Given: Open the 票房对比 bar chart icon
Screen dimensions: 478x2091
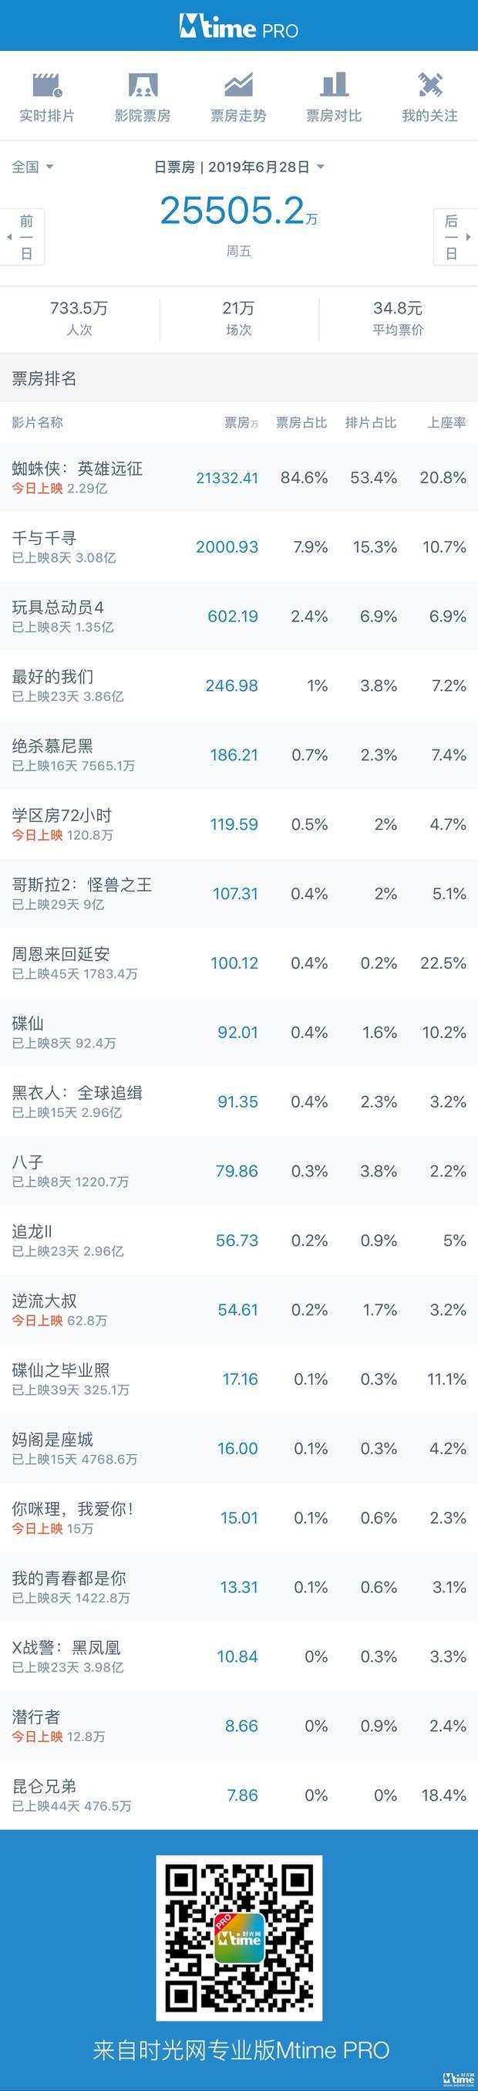Looking at the screenshot, I should pos(334,84).
